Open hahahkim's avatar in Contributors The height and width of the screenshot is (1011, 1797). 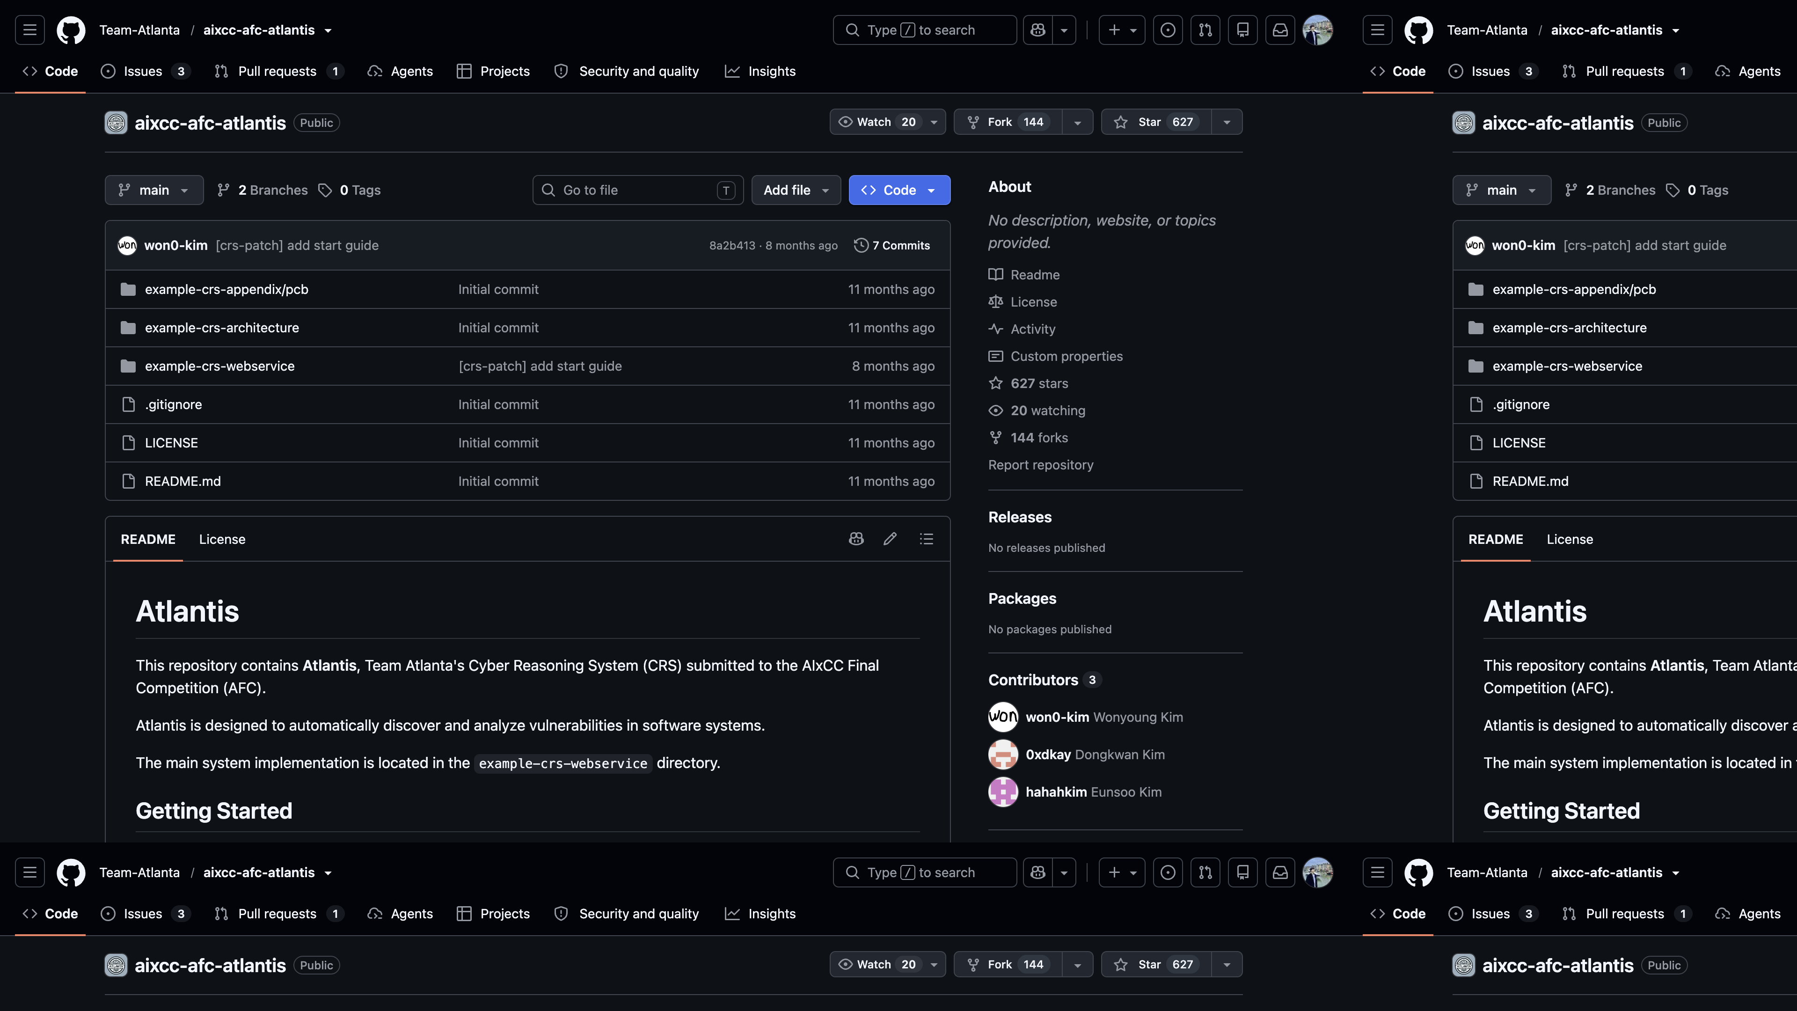[x=1003, y=791]
